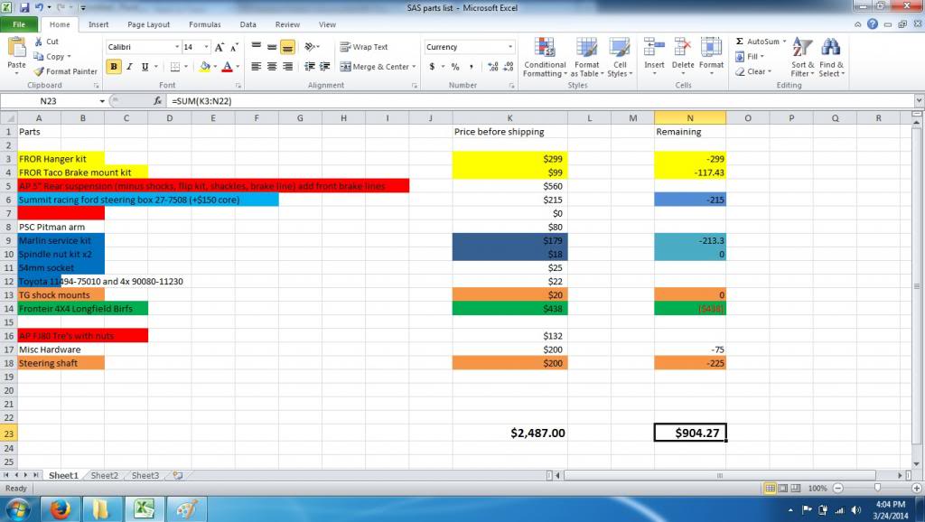Click the Cut scissors icon
The image size is (925, 522).
pos(39,42)
